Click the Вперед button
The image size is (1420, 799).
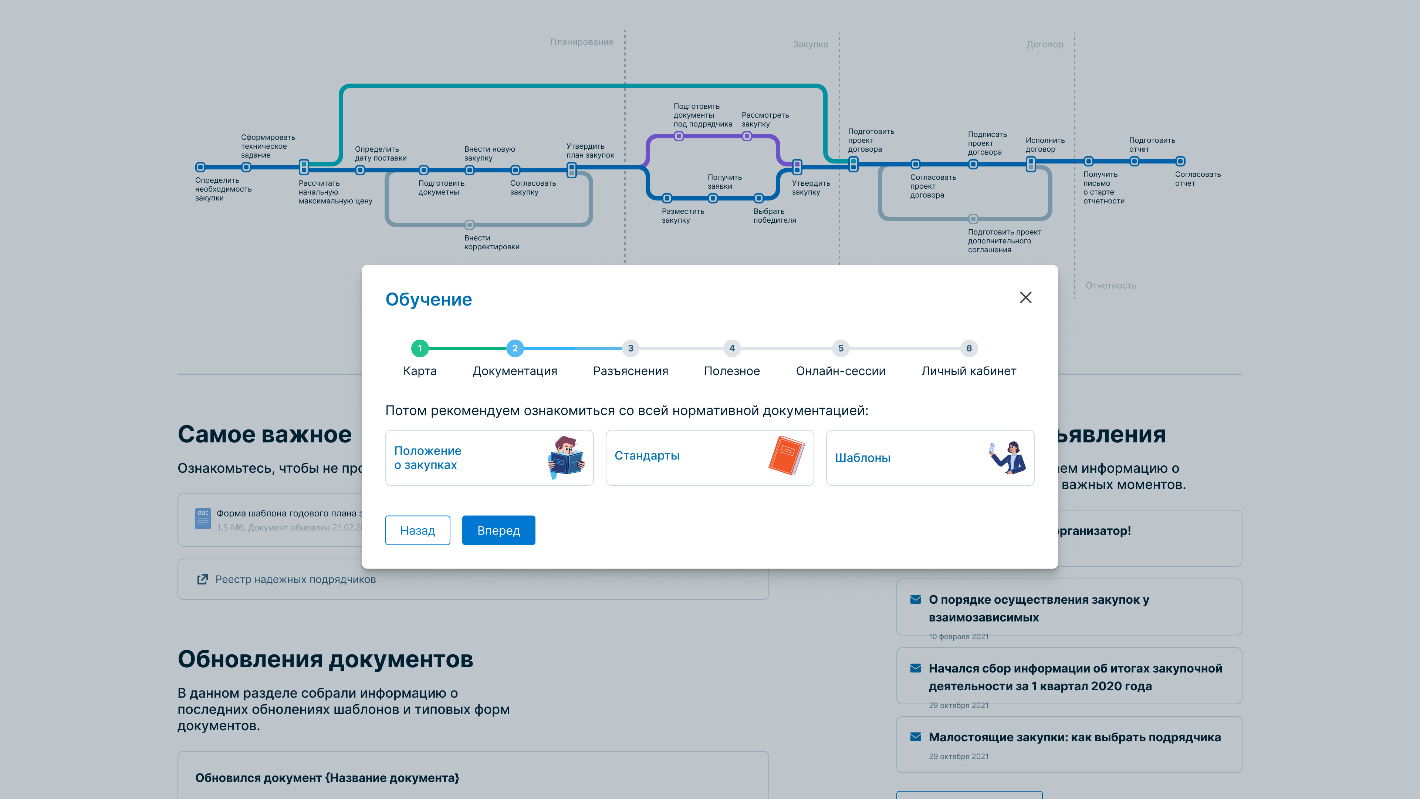498,530
